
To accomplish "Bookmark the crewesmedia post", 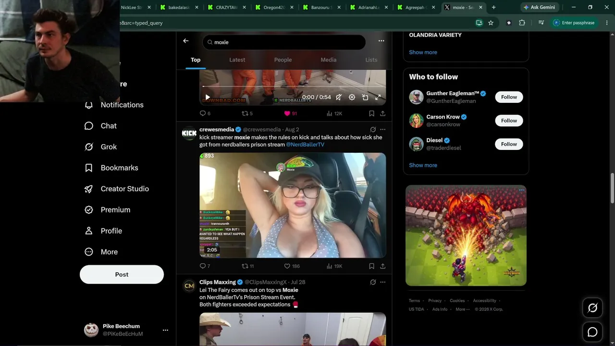I will pos(371,266).
